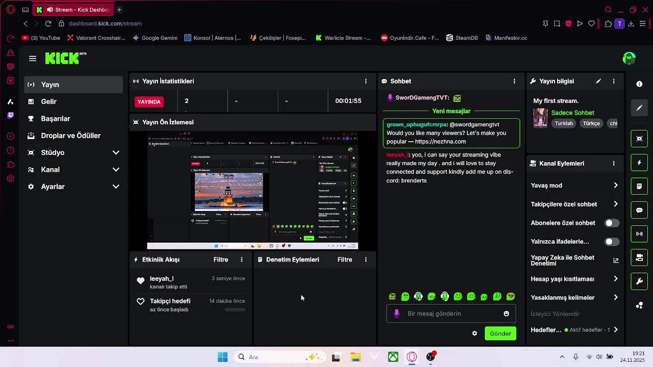Image resolution: width=653 pixels, height=367 pixels.
Task: Click the three-dots cluster icon at the rail bottom
Action: (x=639, y=305)
